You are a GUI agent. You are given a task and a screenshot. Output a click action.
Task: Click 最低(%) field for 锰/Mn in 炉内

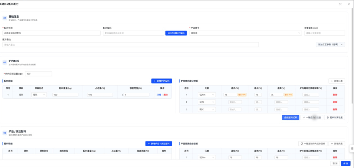[230, 95]
